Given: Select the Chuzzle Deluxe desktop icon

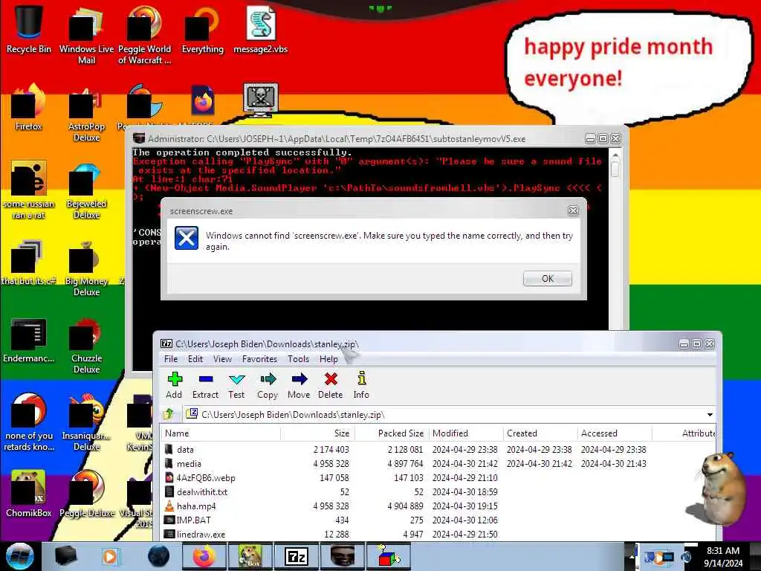Looking at the screenshot, I should point(86,345).
